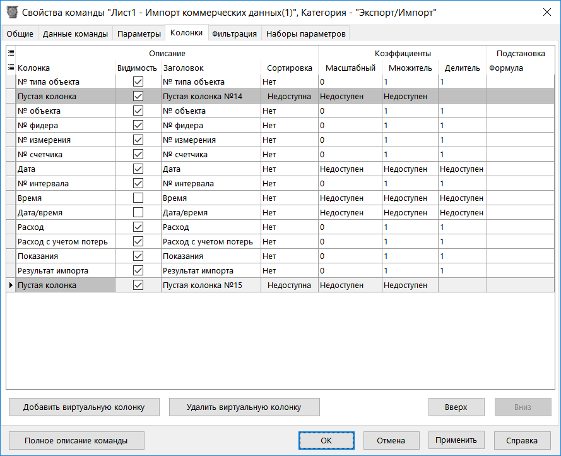Viewport: 561px width, 456px height.
Task: Select the Пустая колонка №14 header cell
Action: coord(211,97)
